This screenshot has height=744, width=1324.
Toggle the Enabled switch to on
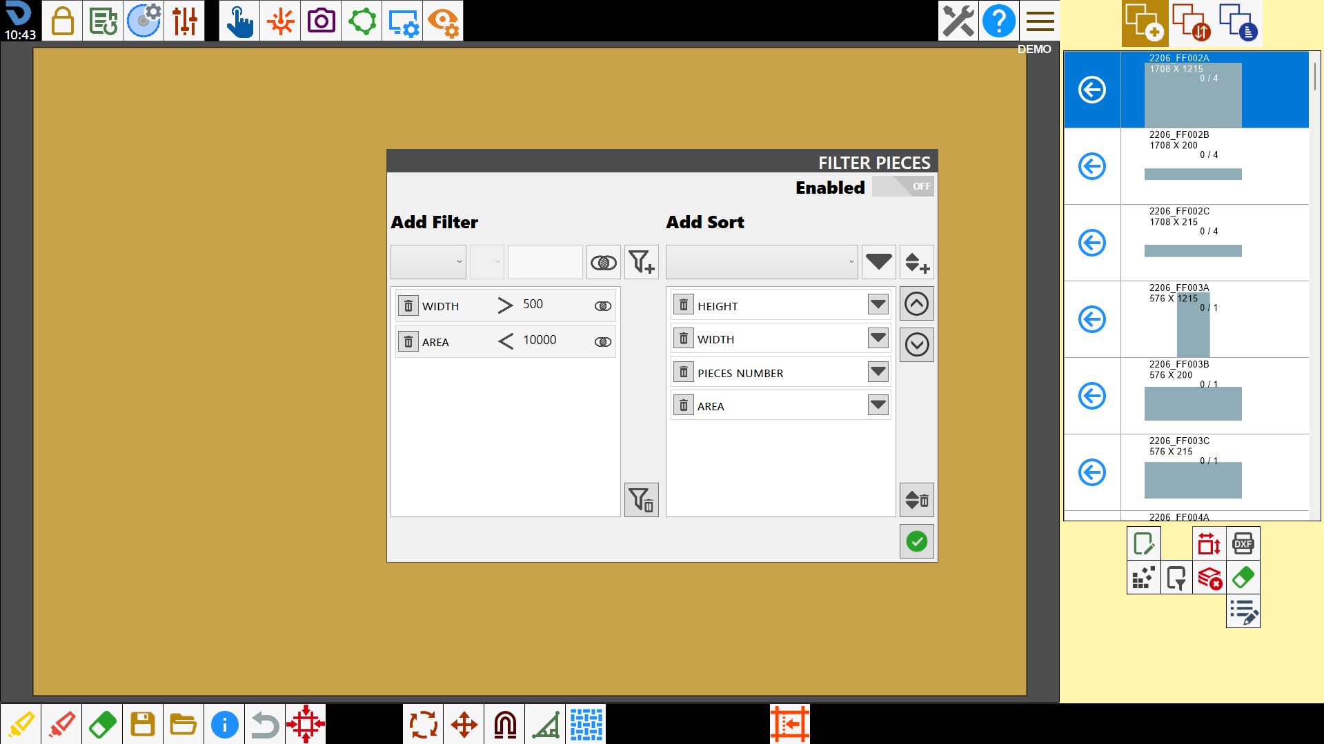coord(903,186)
